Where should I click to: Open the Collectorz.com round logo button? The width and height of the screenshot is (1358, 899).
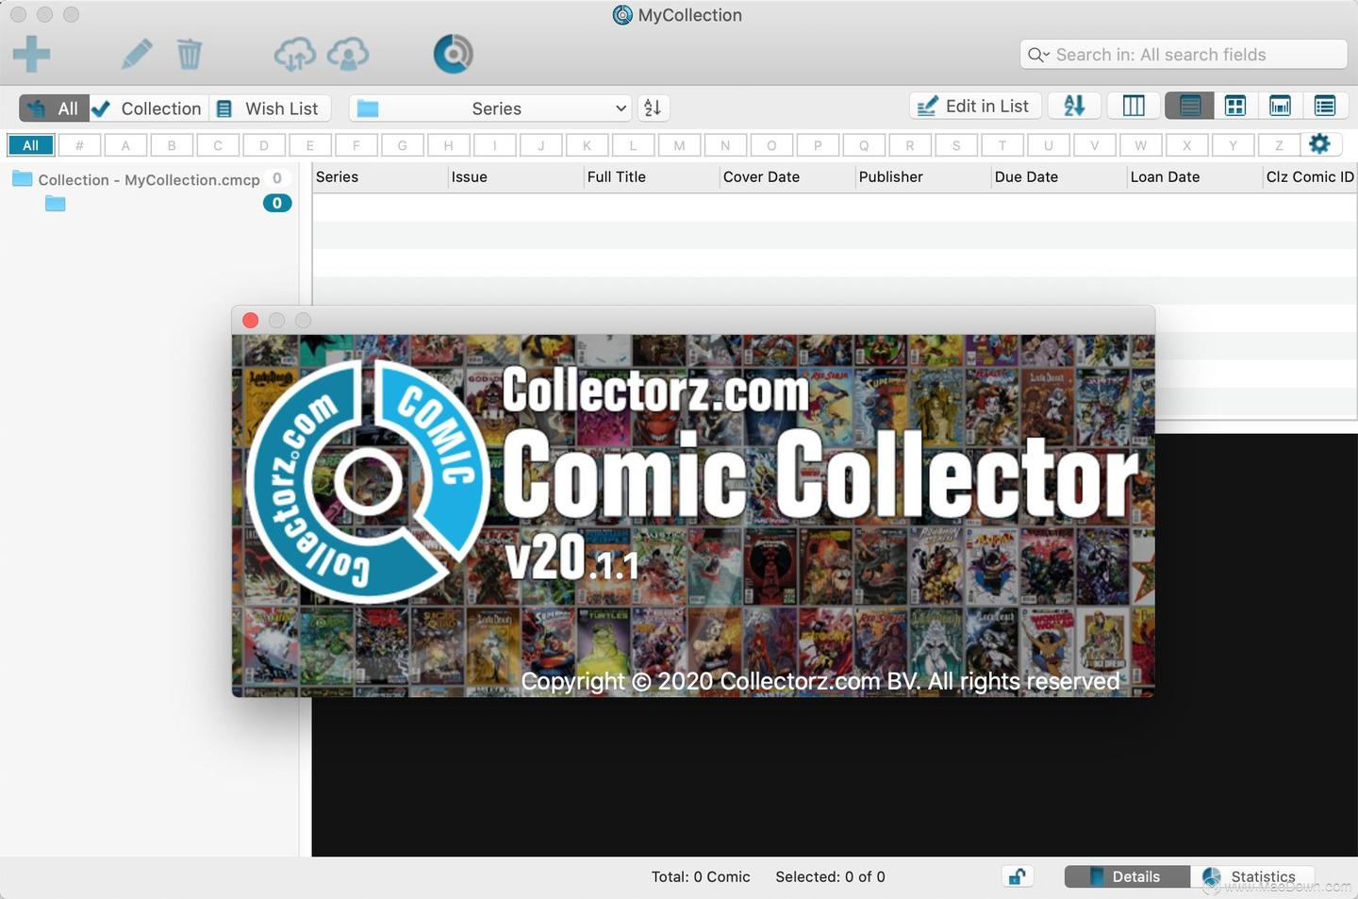pyautogui.click(x=454, y=54)
